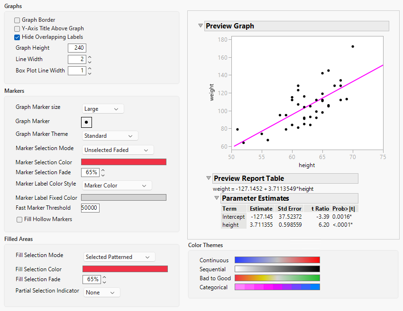Check Y-Axis Title Above Graph
This screenshot has width=403, height=311.
click(17, 28)
